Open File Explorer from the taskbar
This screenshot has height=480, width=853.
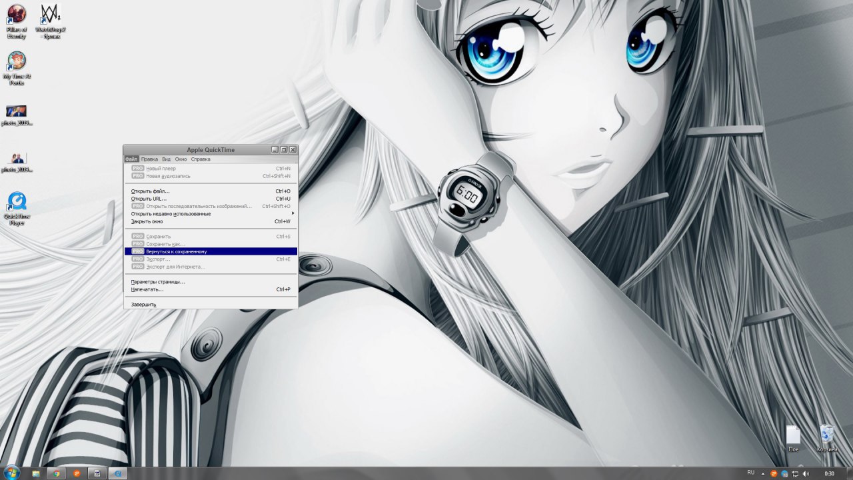pos(36,473)
